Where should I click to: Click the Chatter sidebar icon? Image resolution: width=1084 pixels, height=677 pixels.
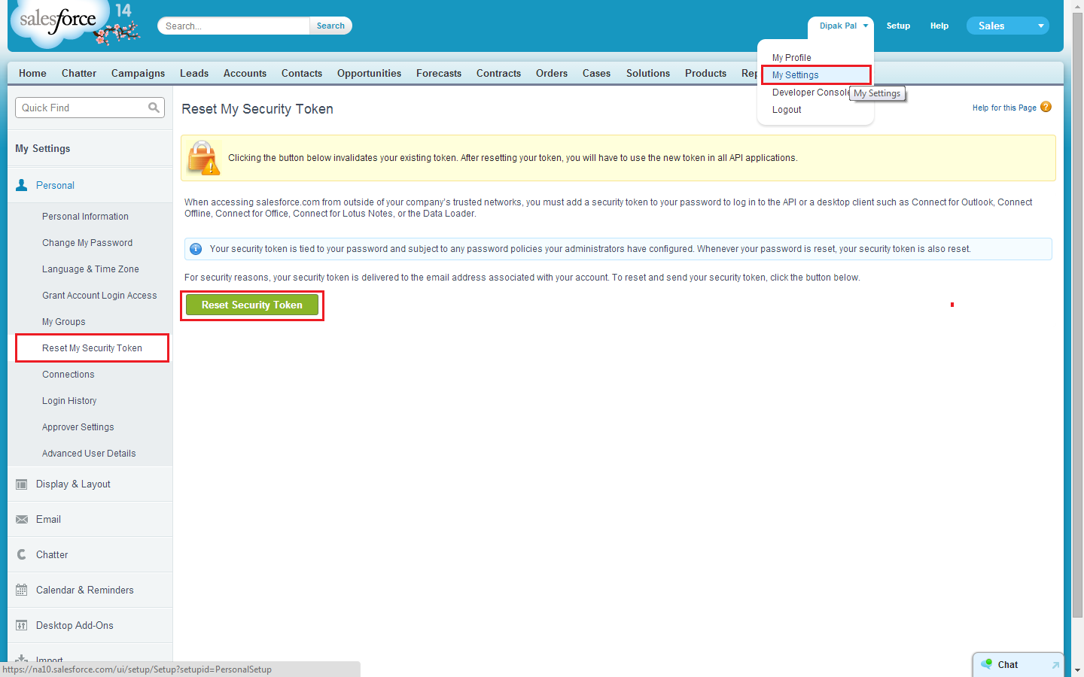click(22, 554)
